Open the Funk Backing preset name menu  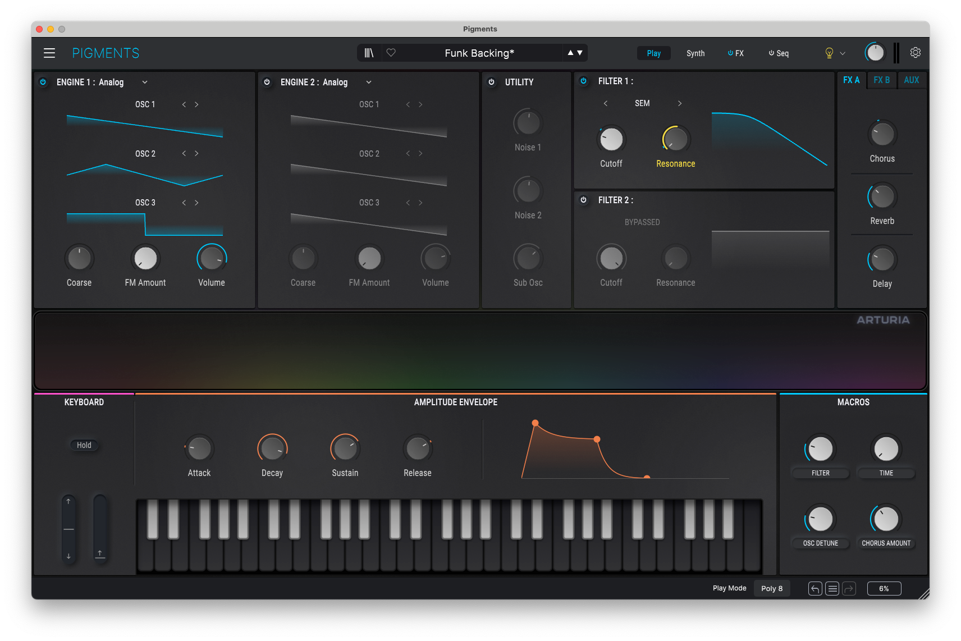pyautogui.click(x=479, y=53)
